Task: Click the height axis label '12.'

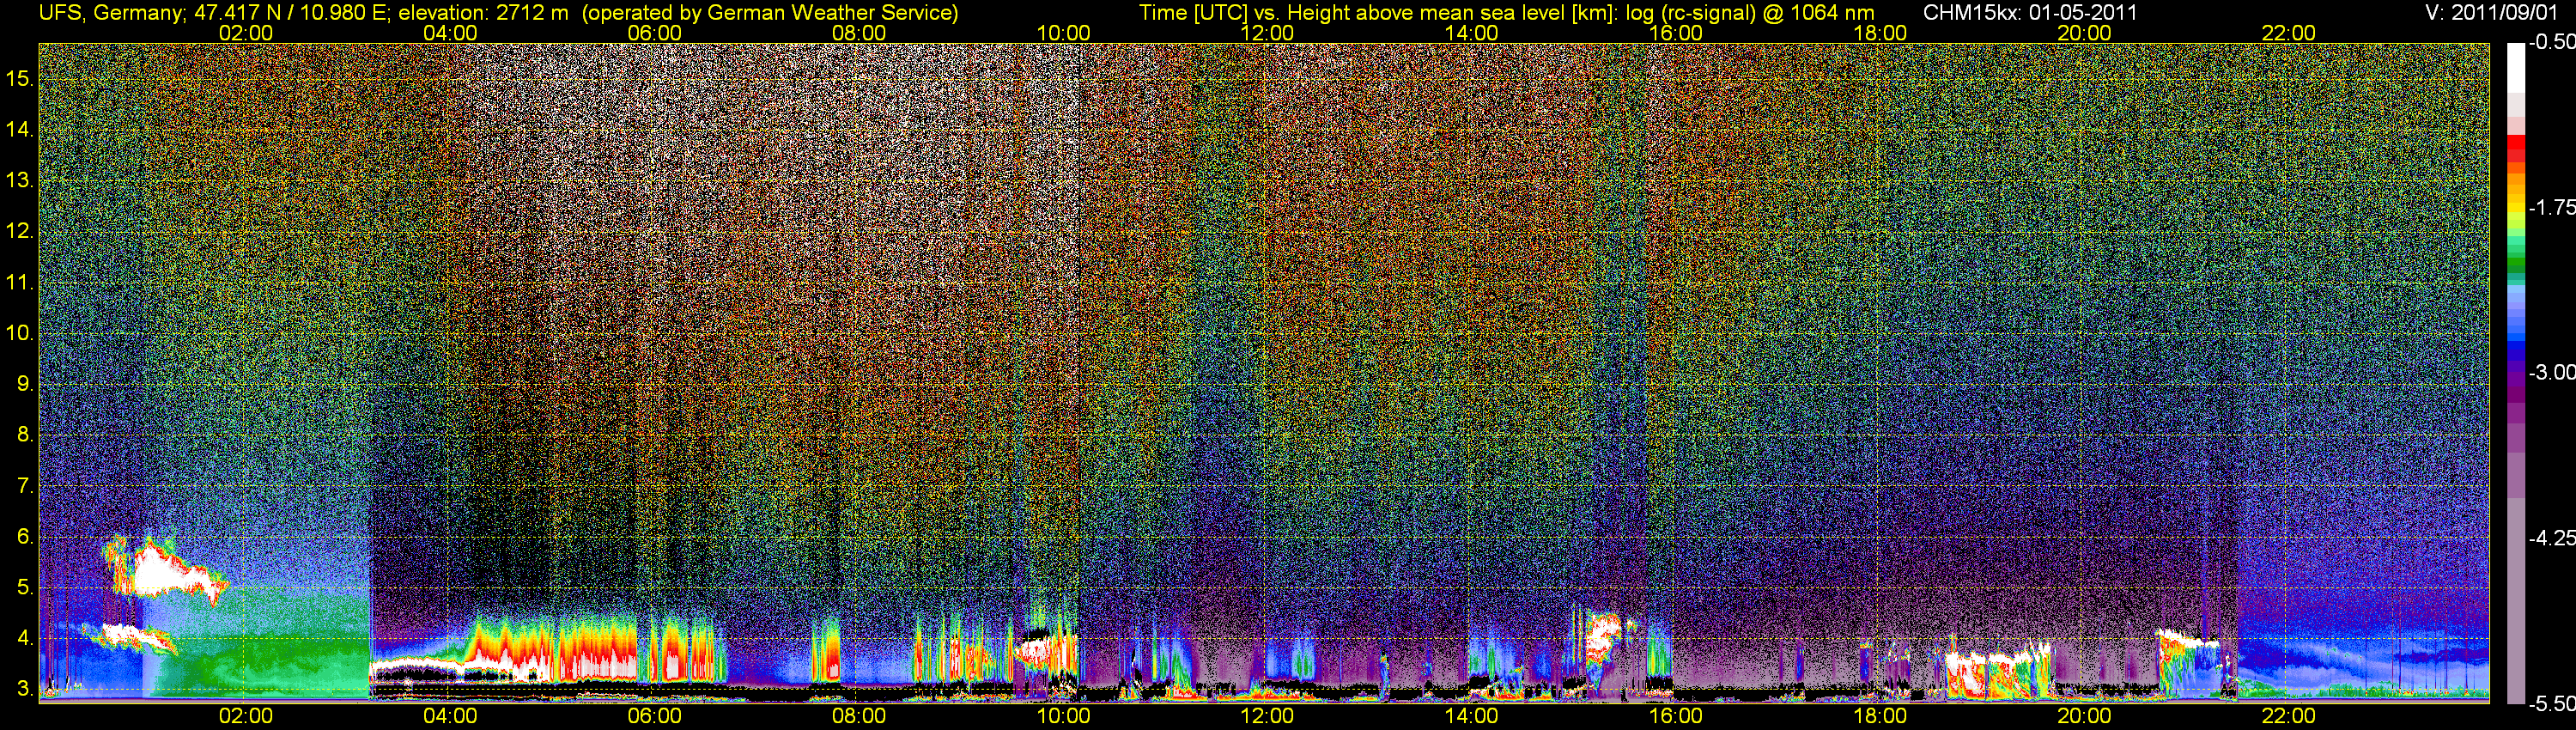Action: coord(20,231)
